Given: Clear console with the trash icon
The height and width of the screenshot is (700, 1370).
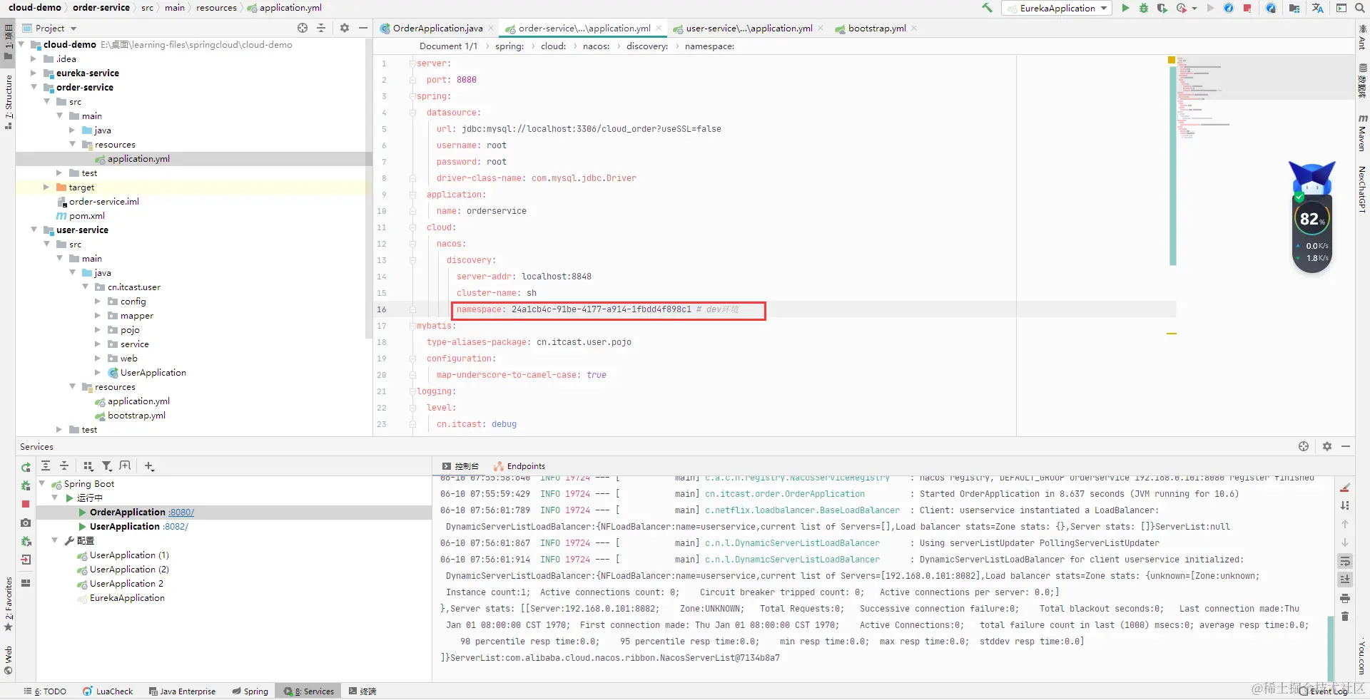Looking at the screenshot, I should [1345, 616].
